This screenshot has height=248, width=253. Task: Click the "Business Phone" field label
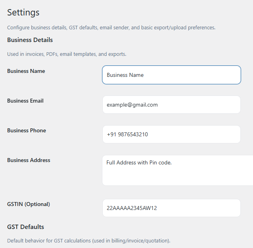point(26,131)
